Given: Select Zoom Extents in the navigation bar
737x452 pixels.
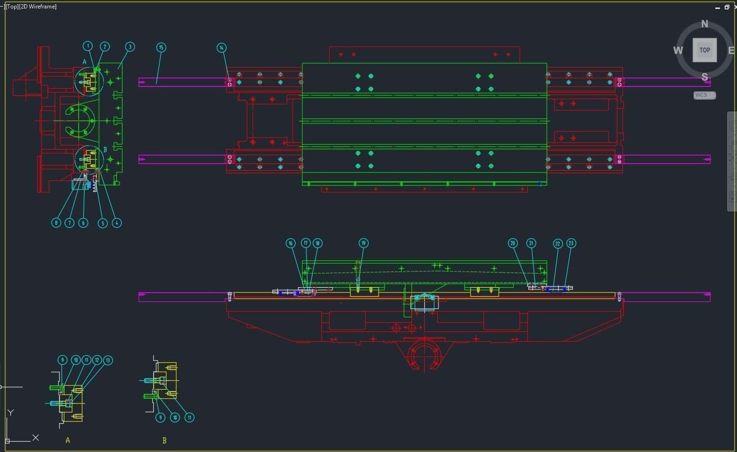Looking at the screenshot, I should [x=732, y=157].
